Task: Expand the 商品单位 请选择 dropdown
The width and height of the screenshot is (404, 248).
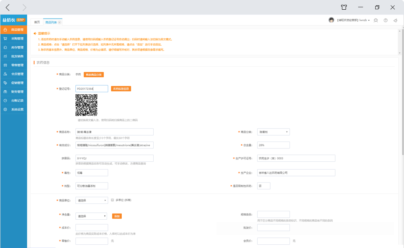Action: click(x=92, y=200)
